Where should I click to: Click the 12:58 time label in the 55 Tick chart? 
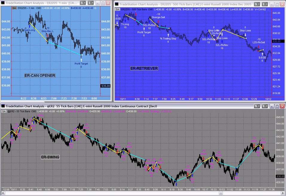[x=6, y=190]
